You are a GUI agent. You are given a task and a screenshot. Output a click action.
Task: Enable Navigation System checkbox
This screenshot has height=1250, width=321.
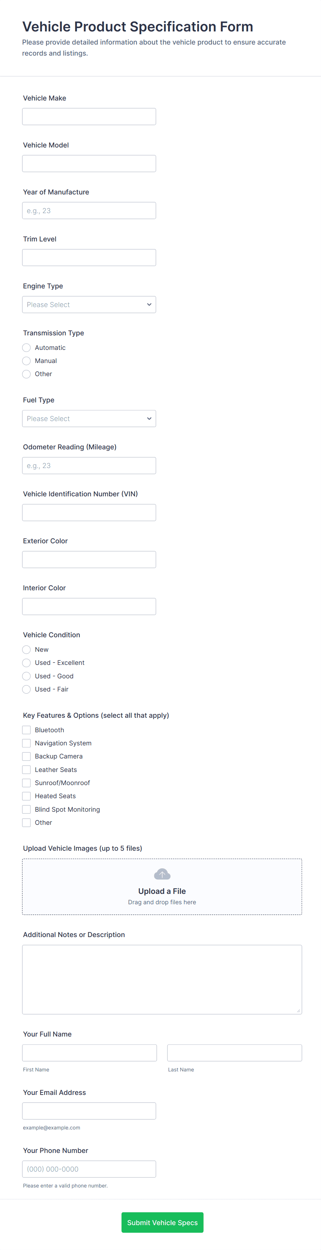click(27, 743)
